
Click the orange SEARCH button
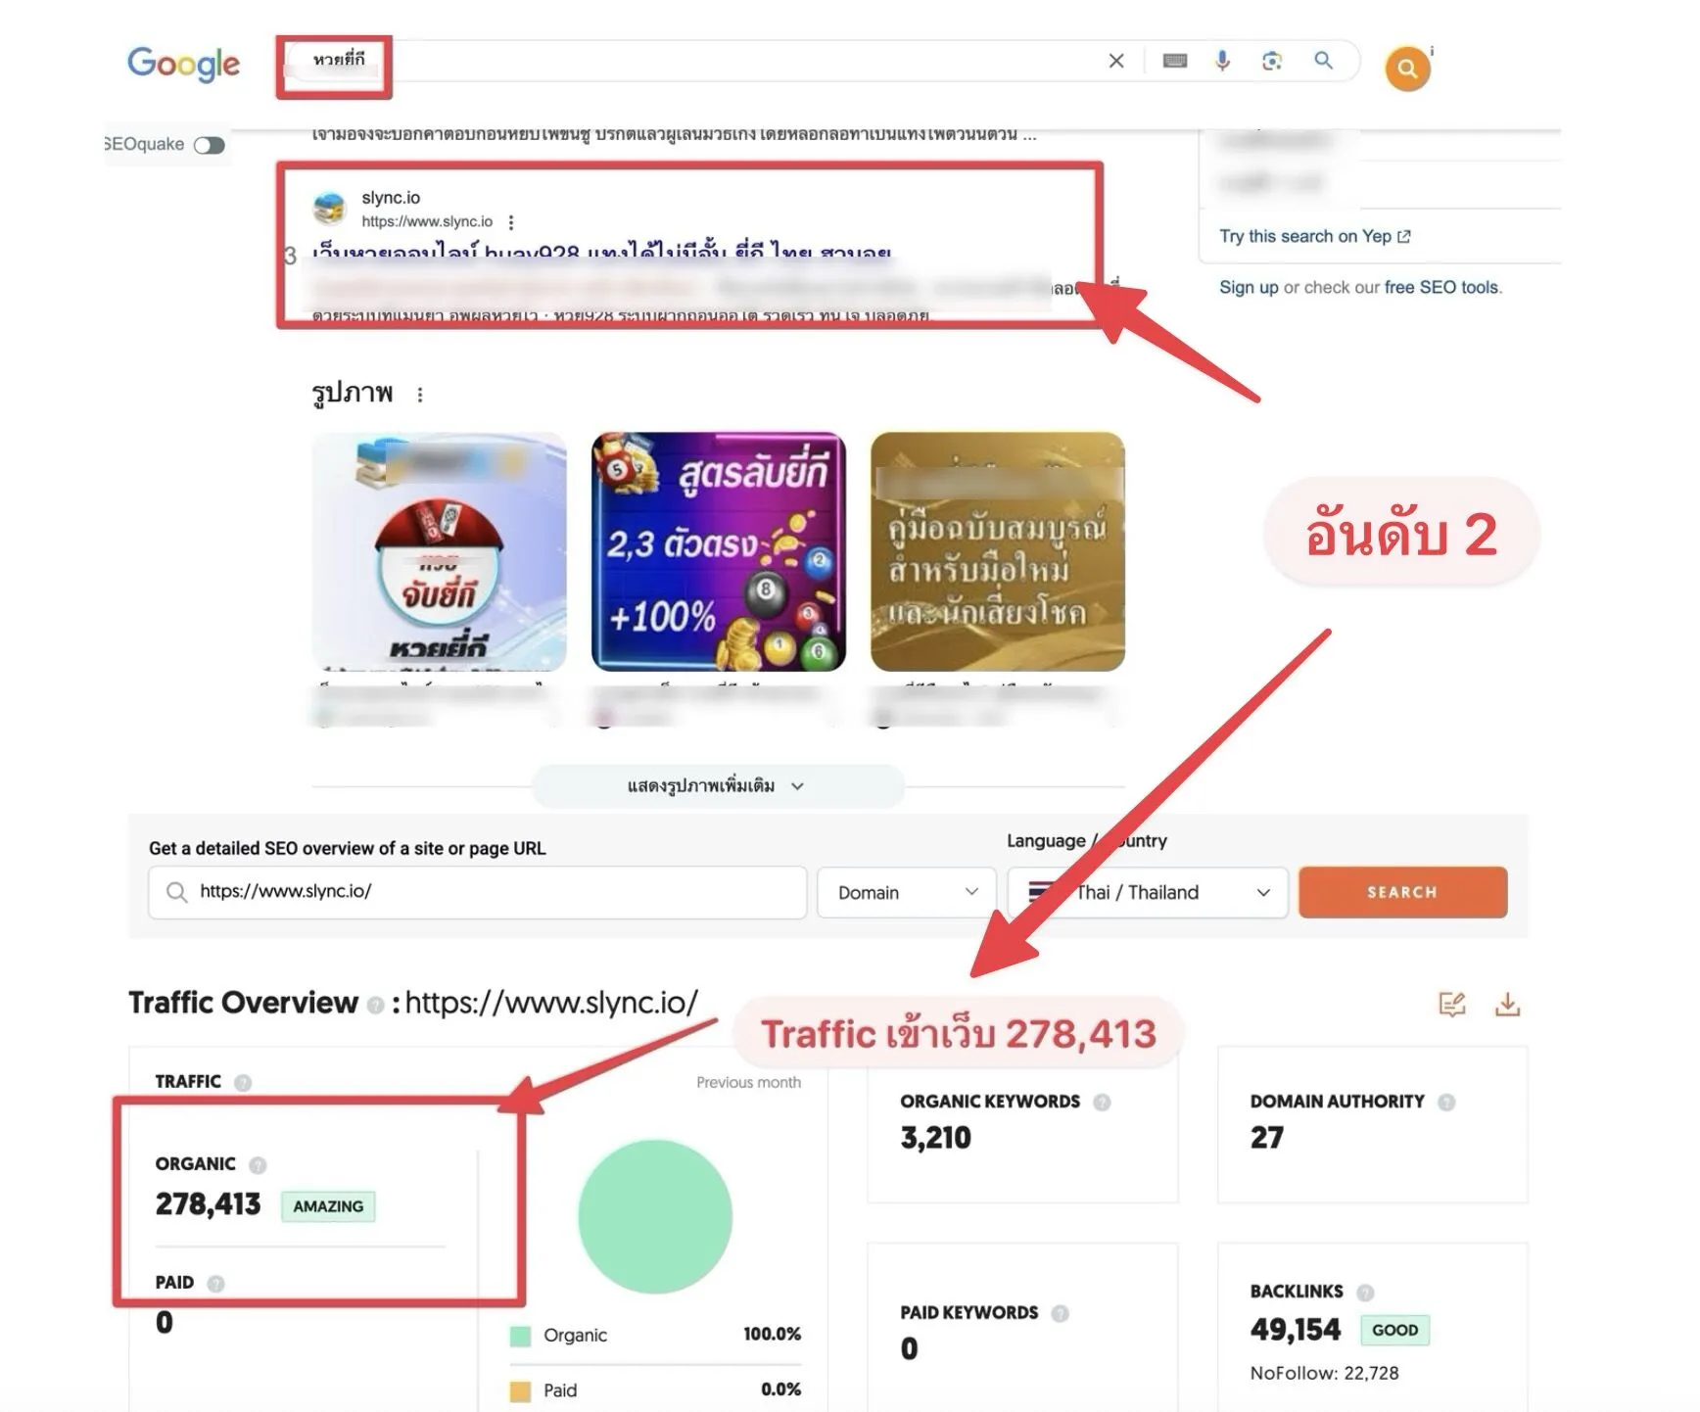point(1402,892)
